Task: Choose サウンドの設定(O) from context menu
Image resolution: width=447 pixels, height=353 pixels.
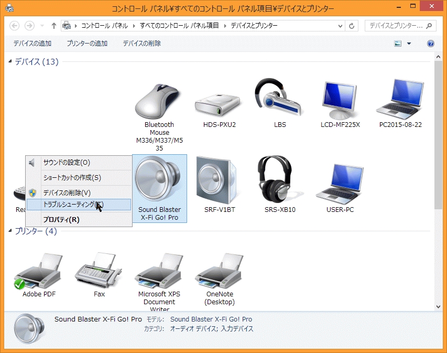Action: point(79,163)
